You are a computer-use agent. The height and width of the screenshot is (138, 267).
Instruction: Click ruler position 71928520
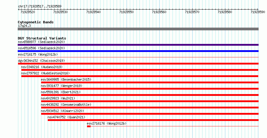(28, 12)
